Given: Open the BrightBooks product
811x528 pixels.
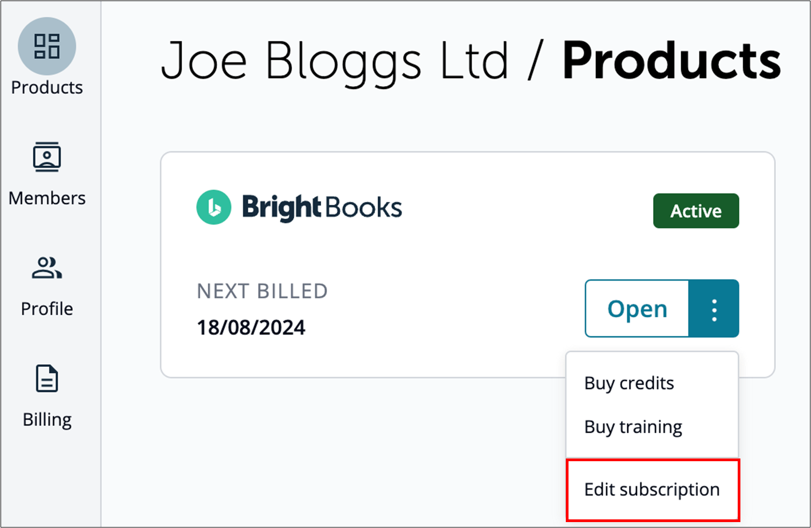Looking at the screenshot, I should click(x=637, y=309).
